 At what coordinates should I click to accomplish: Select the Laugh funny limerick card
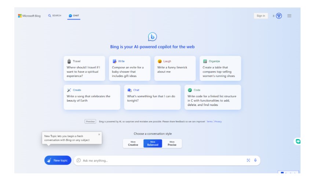(x=175, y=68)
